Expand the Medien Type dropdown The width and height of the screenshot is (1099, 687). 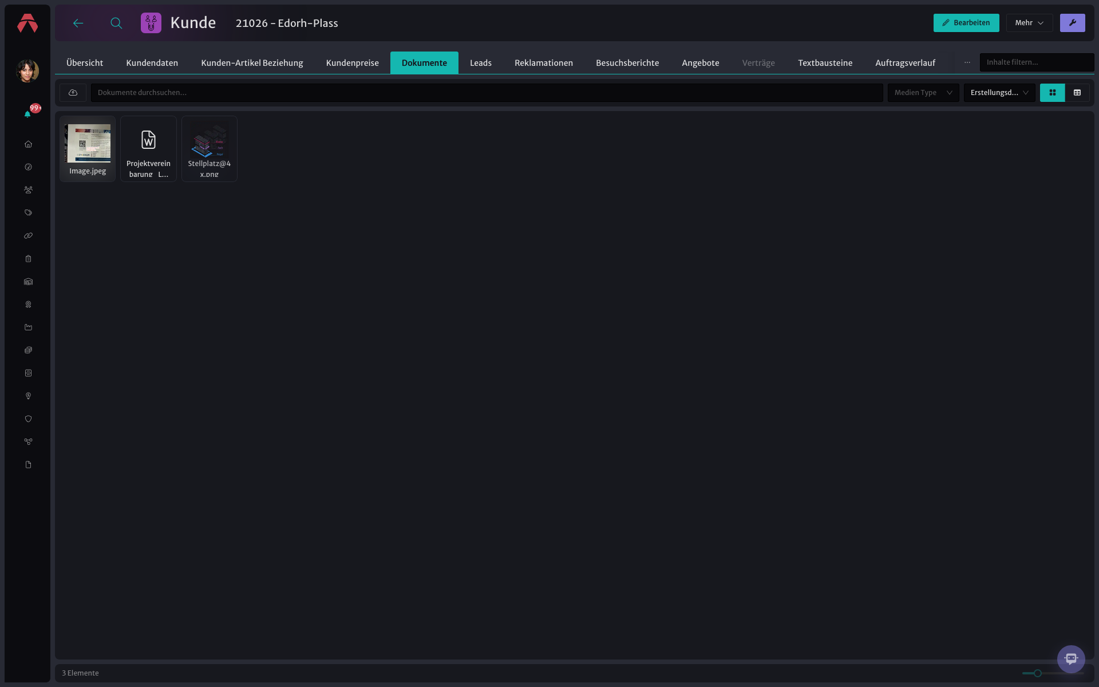coord(923,93)
